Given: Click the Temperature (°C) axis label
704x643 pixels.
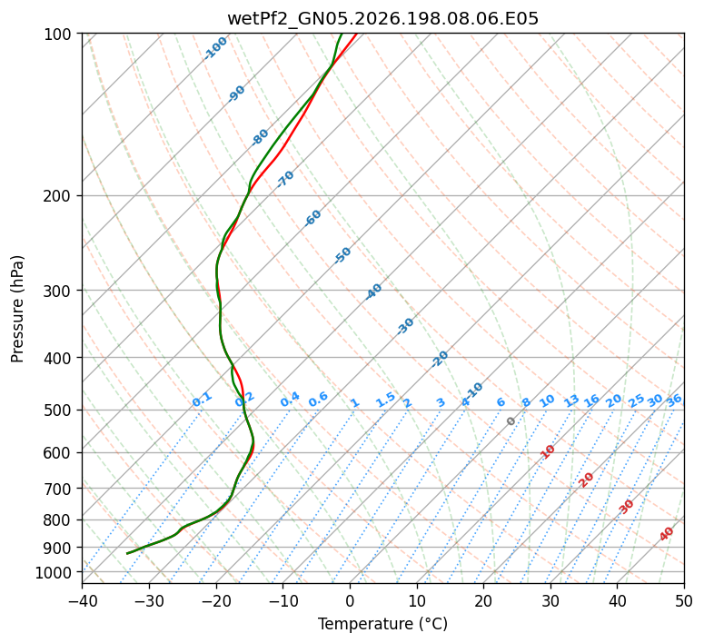Looking at the screenshot, I should pyautogui.click(x=382, y=624).
